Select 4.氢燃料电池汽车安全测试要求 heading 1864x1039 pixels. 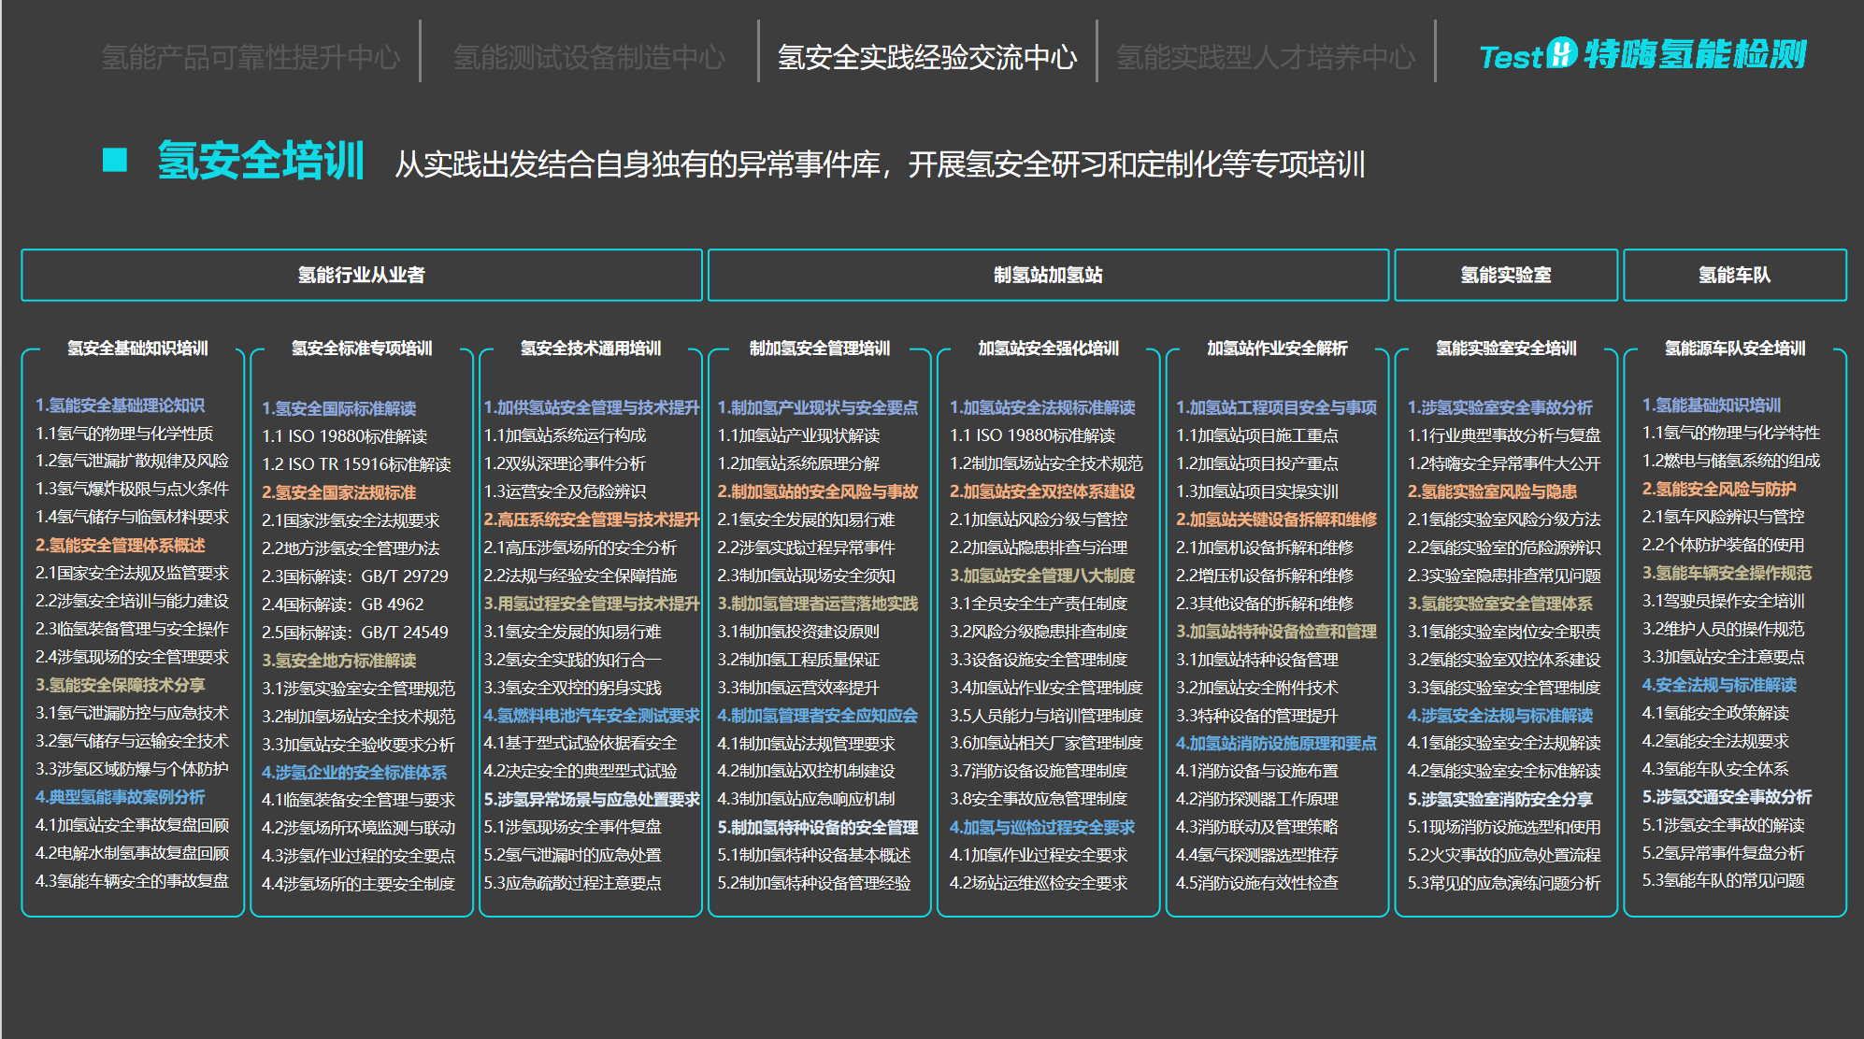[591, 716]
